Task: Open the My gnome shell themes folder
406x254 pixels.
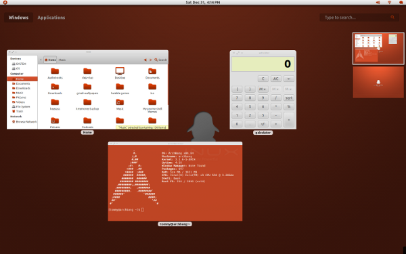Action: (152, 102)
